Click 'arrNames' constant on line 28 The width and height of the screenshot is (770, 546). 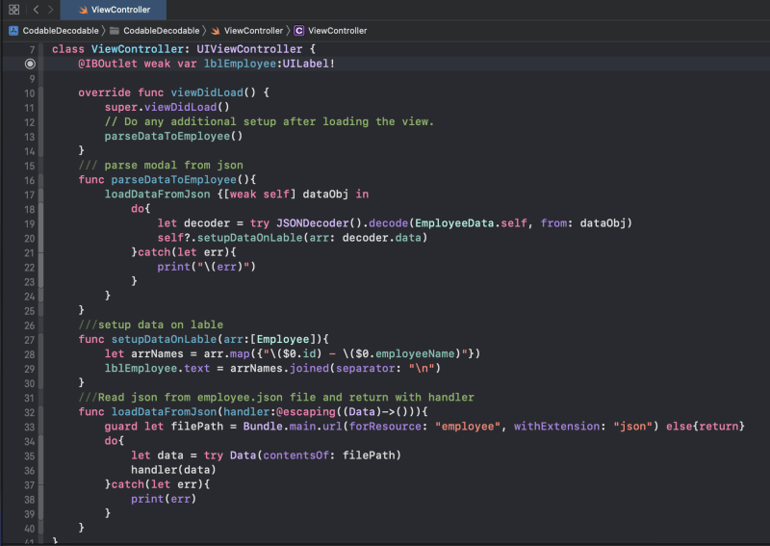(x=157, y=353)
